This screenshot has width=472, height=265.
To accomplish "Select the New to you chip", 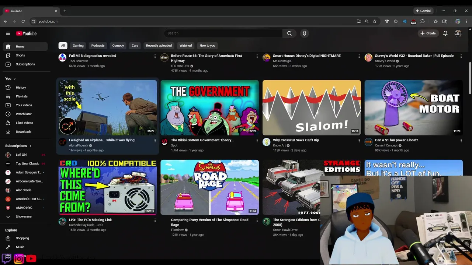I will (207, 46).
